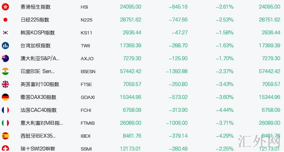Viewport: 284px width, 152px height.
Task: Select the 台湾加权指数 row name
Action: pyautogui.click(x=36, y=46)
